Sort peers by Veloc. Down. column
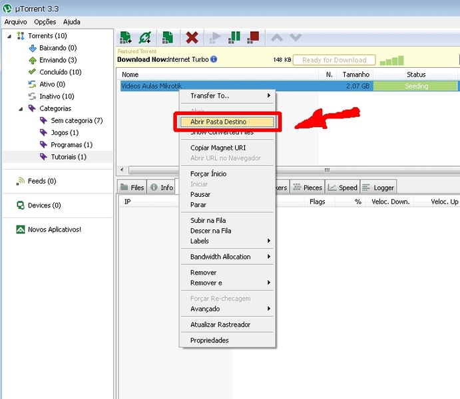 click(x=390, y=201)
